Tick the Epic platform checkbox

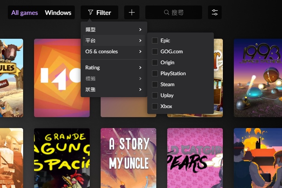(x=155, y=40)
